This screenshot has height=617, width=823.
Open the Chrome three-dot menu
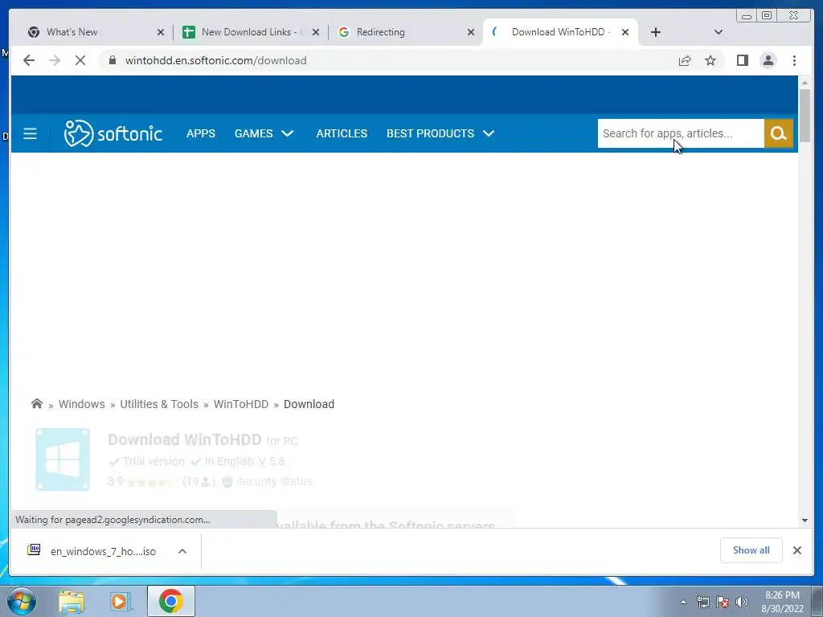pos(794,60)
